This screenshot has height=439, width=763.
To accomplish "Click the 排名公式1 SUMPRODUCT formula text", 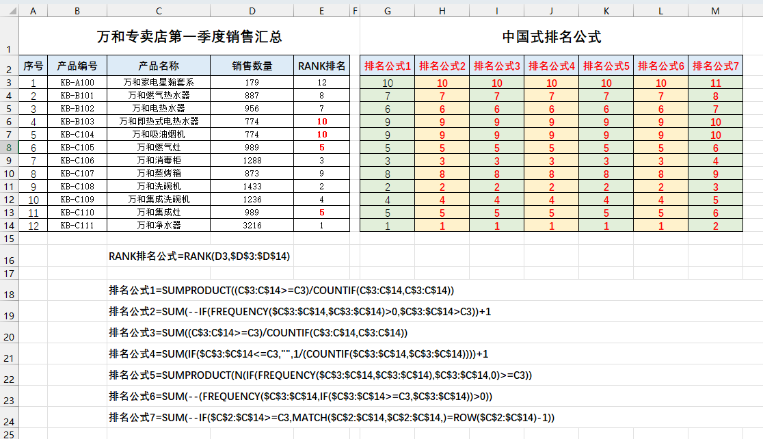I will coord(281,291).
